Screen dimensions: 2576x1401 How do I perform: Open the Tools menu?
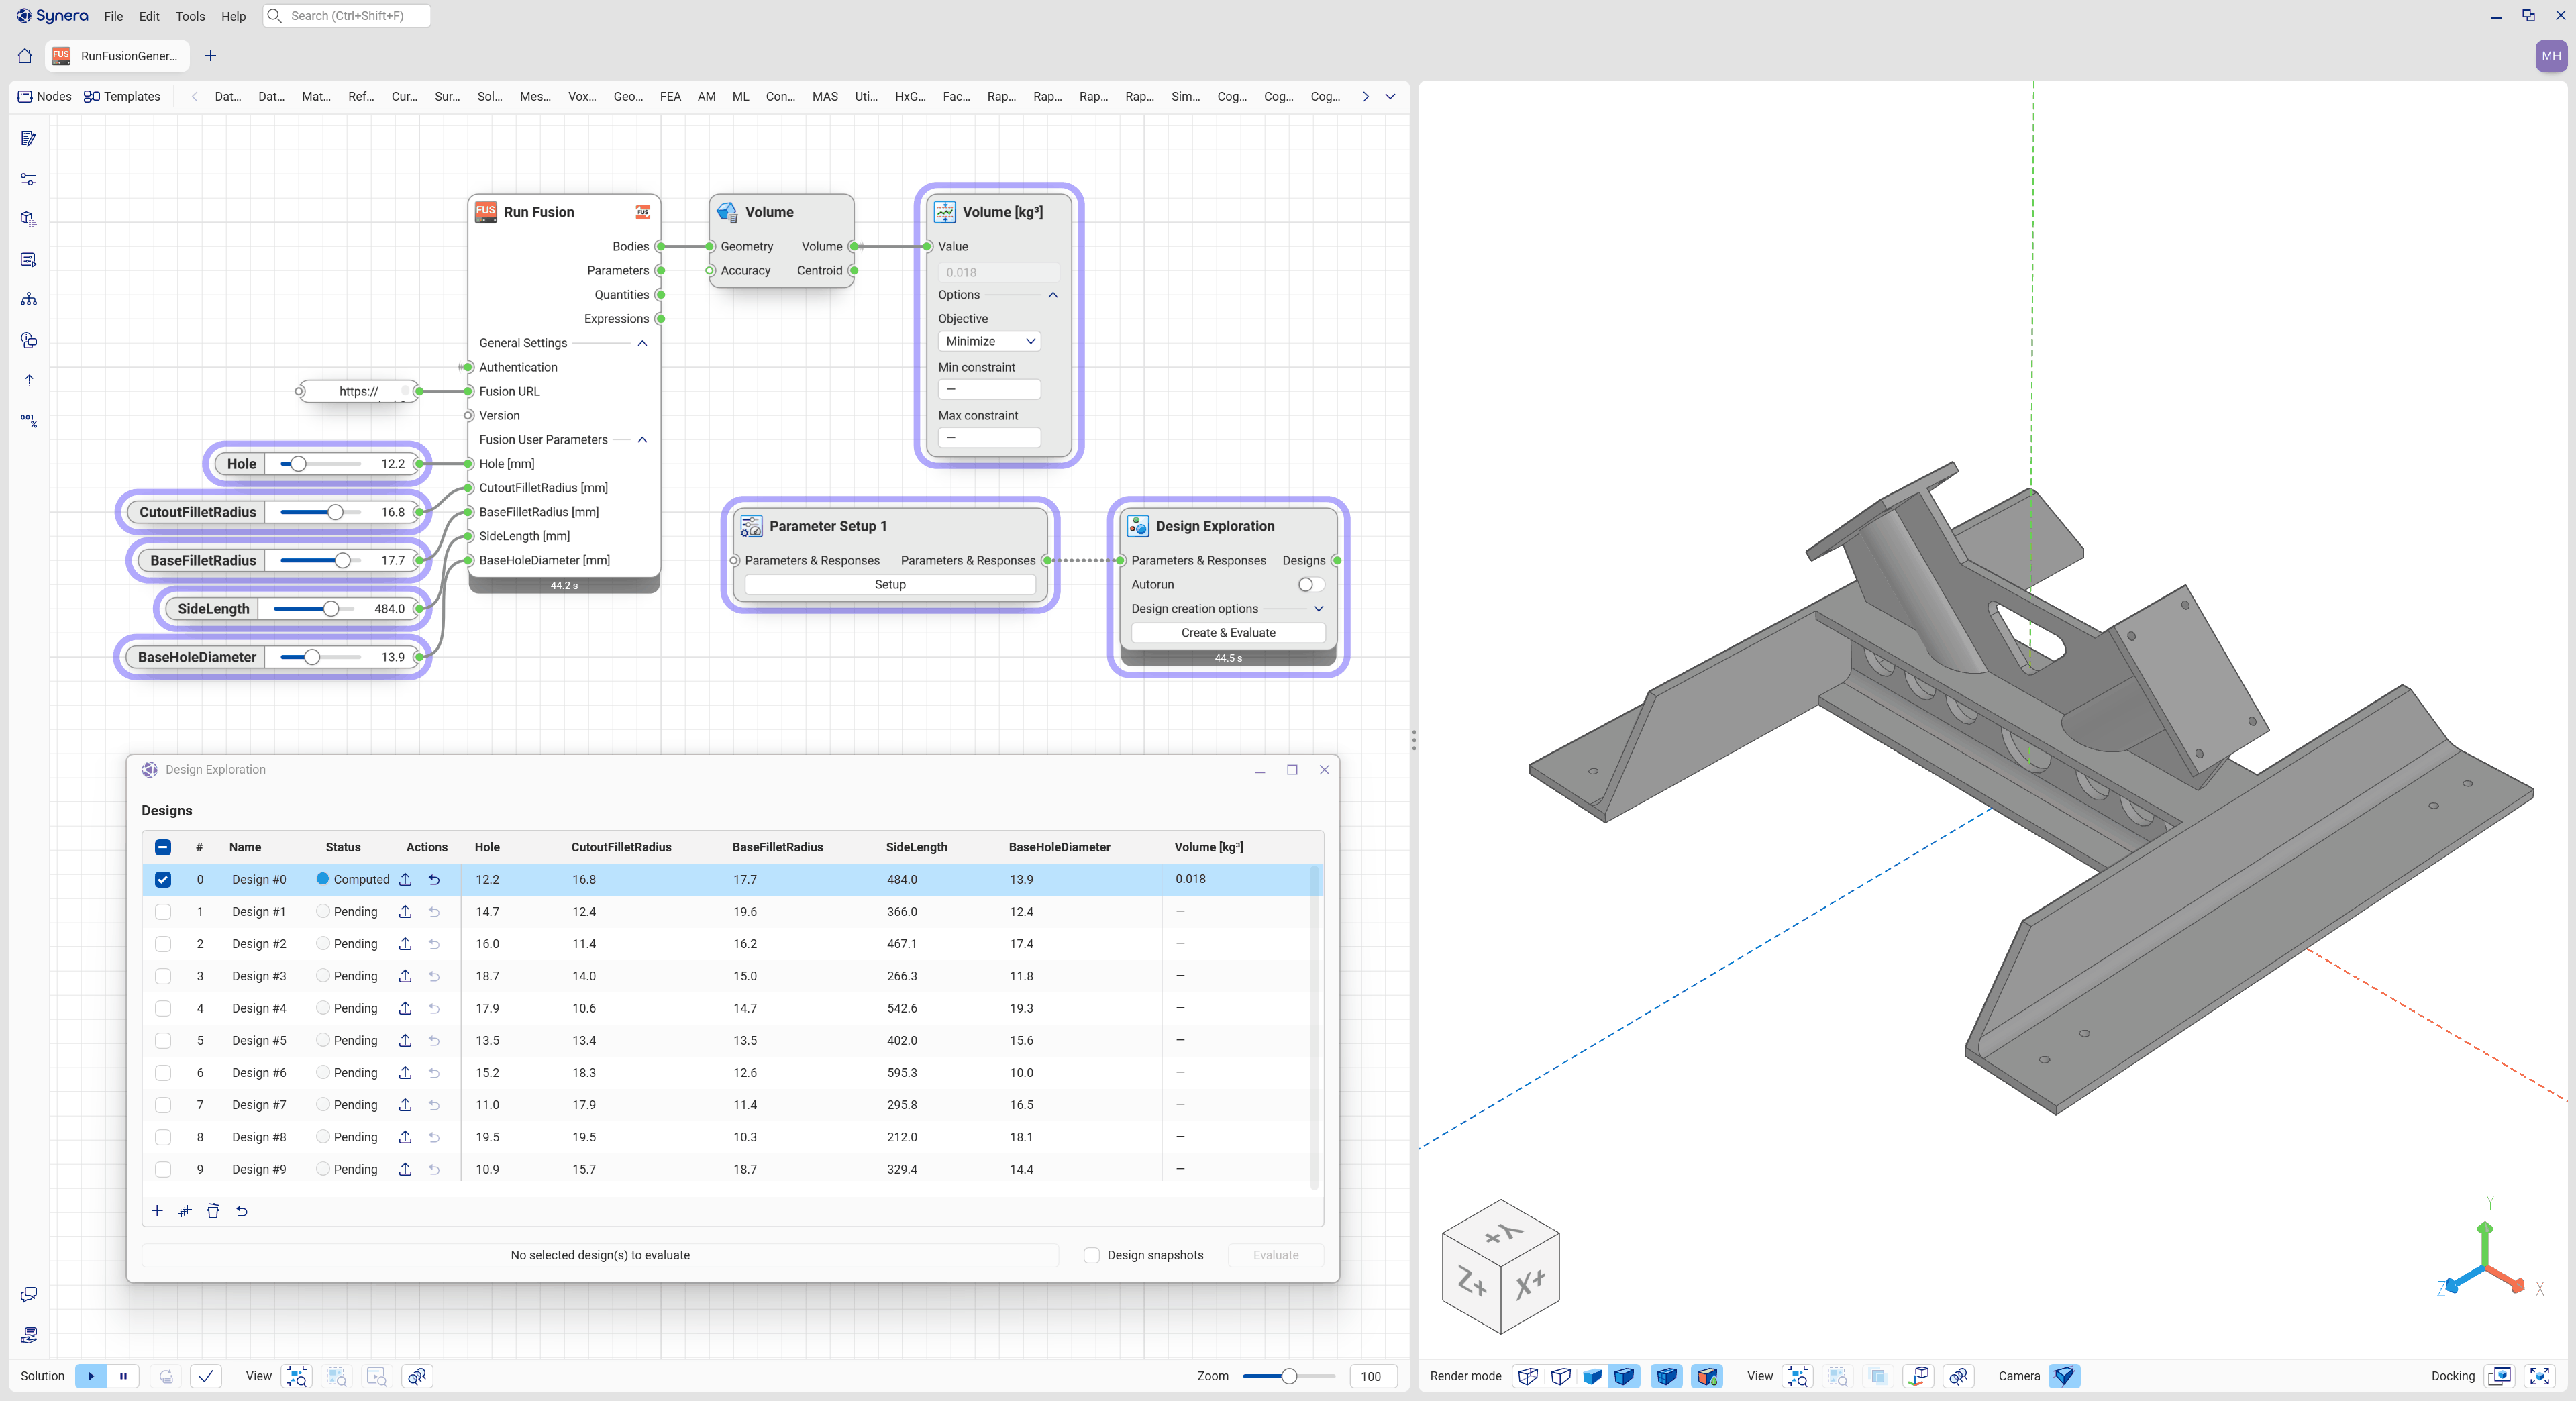(x=190, y=16)
